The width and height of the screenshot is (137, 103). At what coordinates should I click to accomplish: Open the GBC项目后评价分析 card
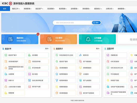coord(116,68)
